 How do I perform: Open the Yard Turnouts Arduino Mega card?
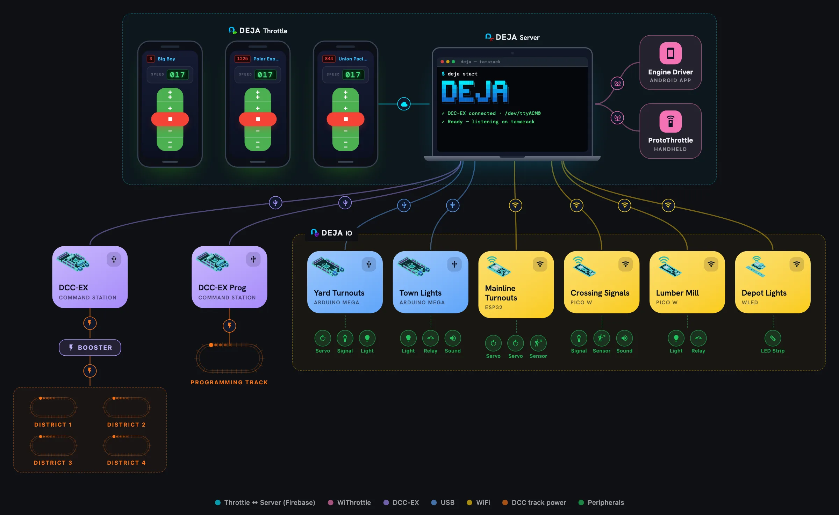point(345,282)
